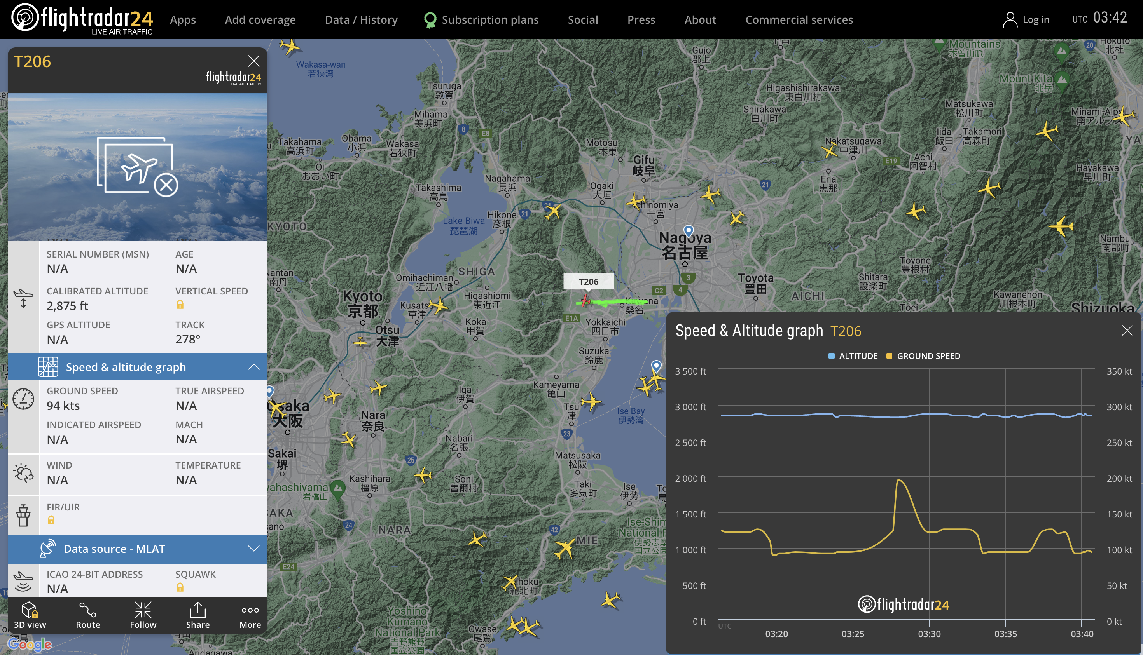This screenshot has height=655, width=1143.
Task: Click the locked FIR/UIR padlock icon
Action: [x=51, y=520]
